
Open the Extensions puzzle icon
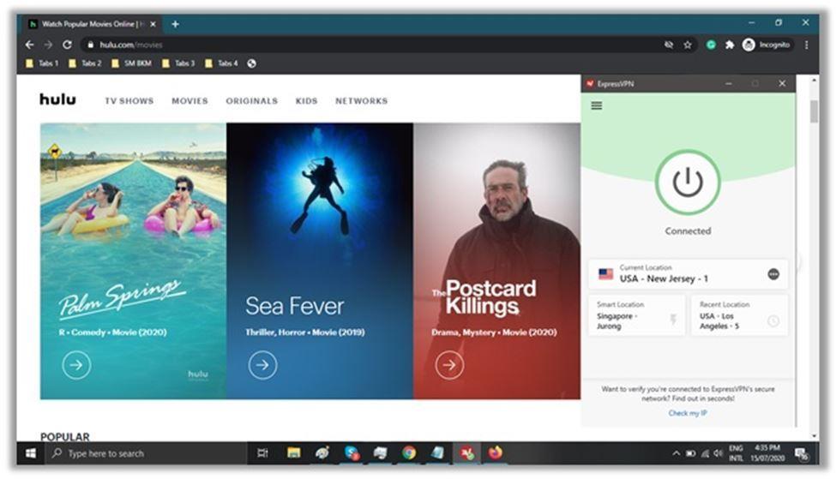pyautogui.click(x=730, y=45)
